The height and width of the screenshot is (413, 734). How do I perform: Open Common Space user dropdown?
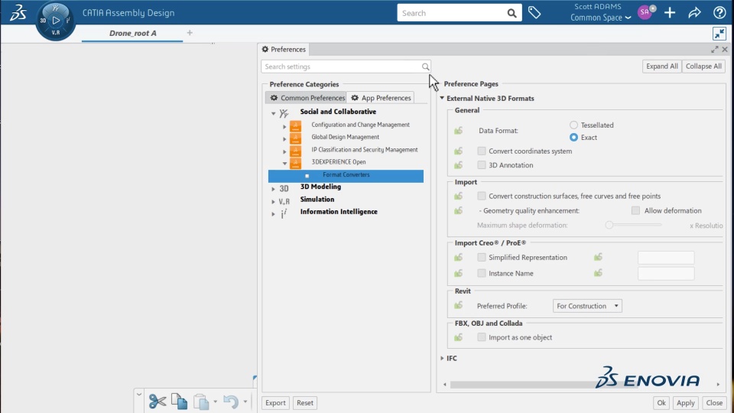coord(601,18)
